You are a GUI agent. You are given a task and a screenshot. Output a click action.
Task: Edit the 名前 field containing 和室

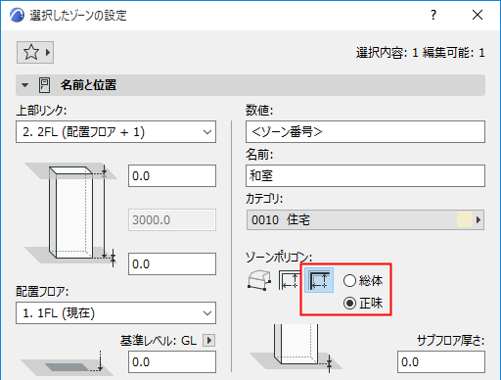[365, 176]
